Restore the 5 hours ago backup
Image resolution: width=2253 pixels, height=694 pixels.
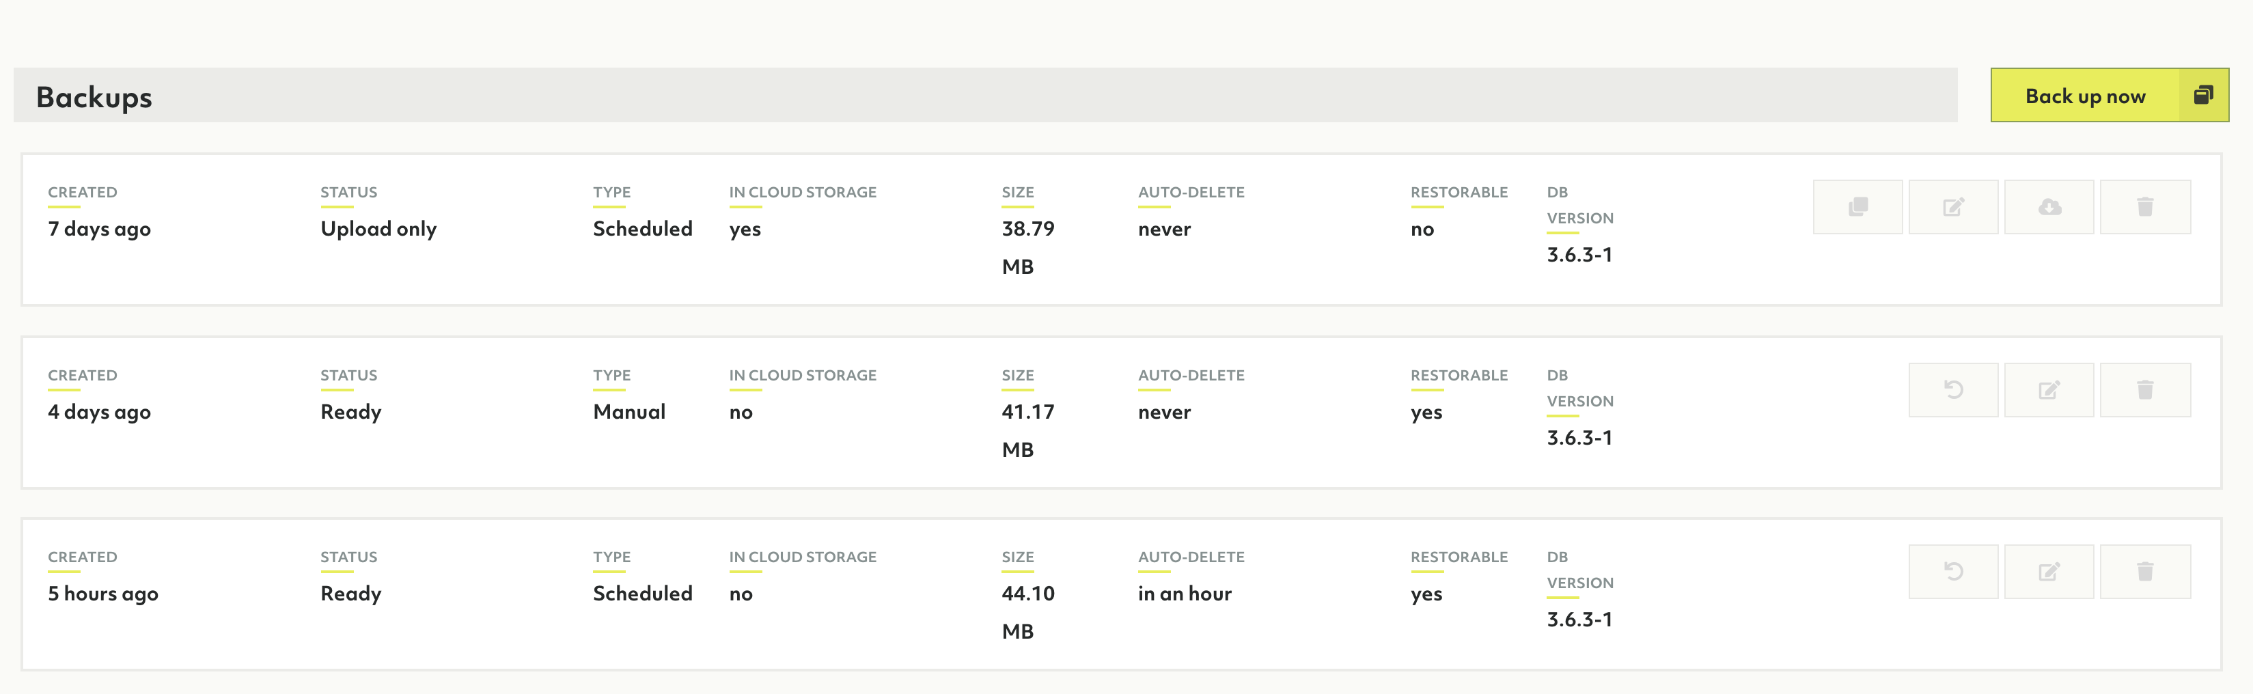1953,572
